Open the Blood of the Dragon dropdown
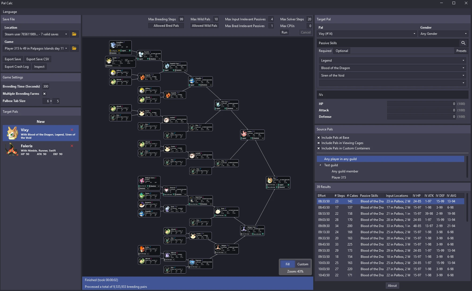Image resolution: width=472 pixels, height=291 pixels. pyautogui.click(x=392, y=68)
